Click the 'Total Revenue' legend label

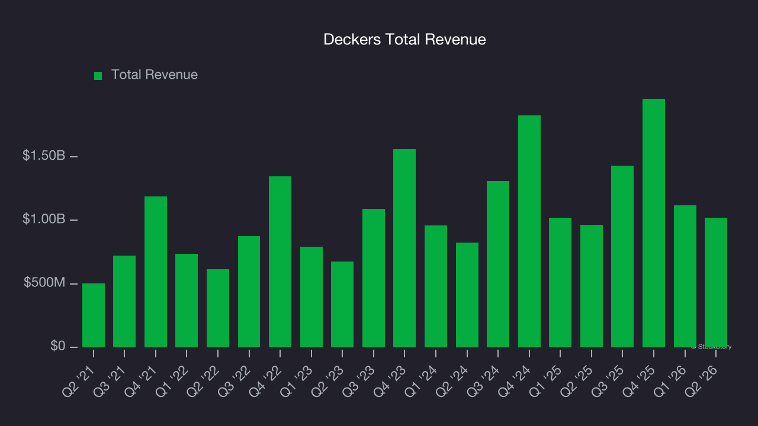coord(155,75)
